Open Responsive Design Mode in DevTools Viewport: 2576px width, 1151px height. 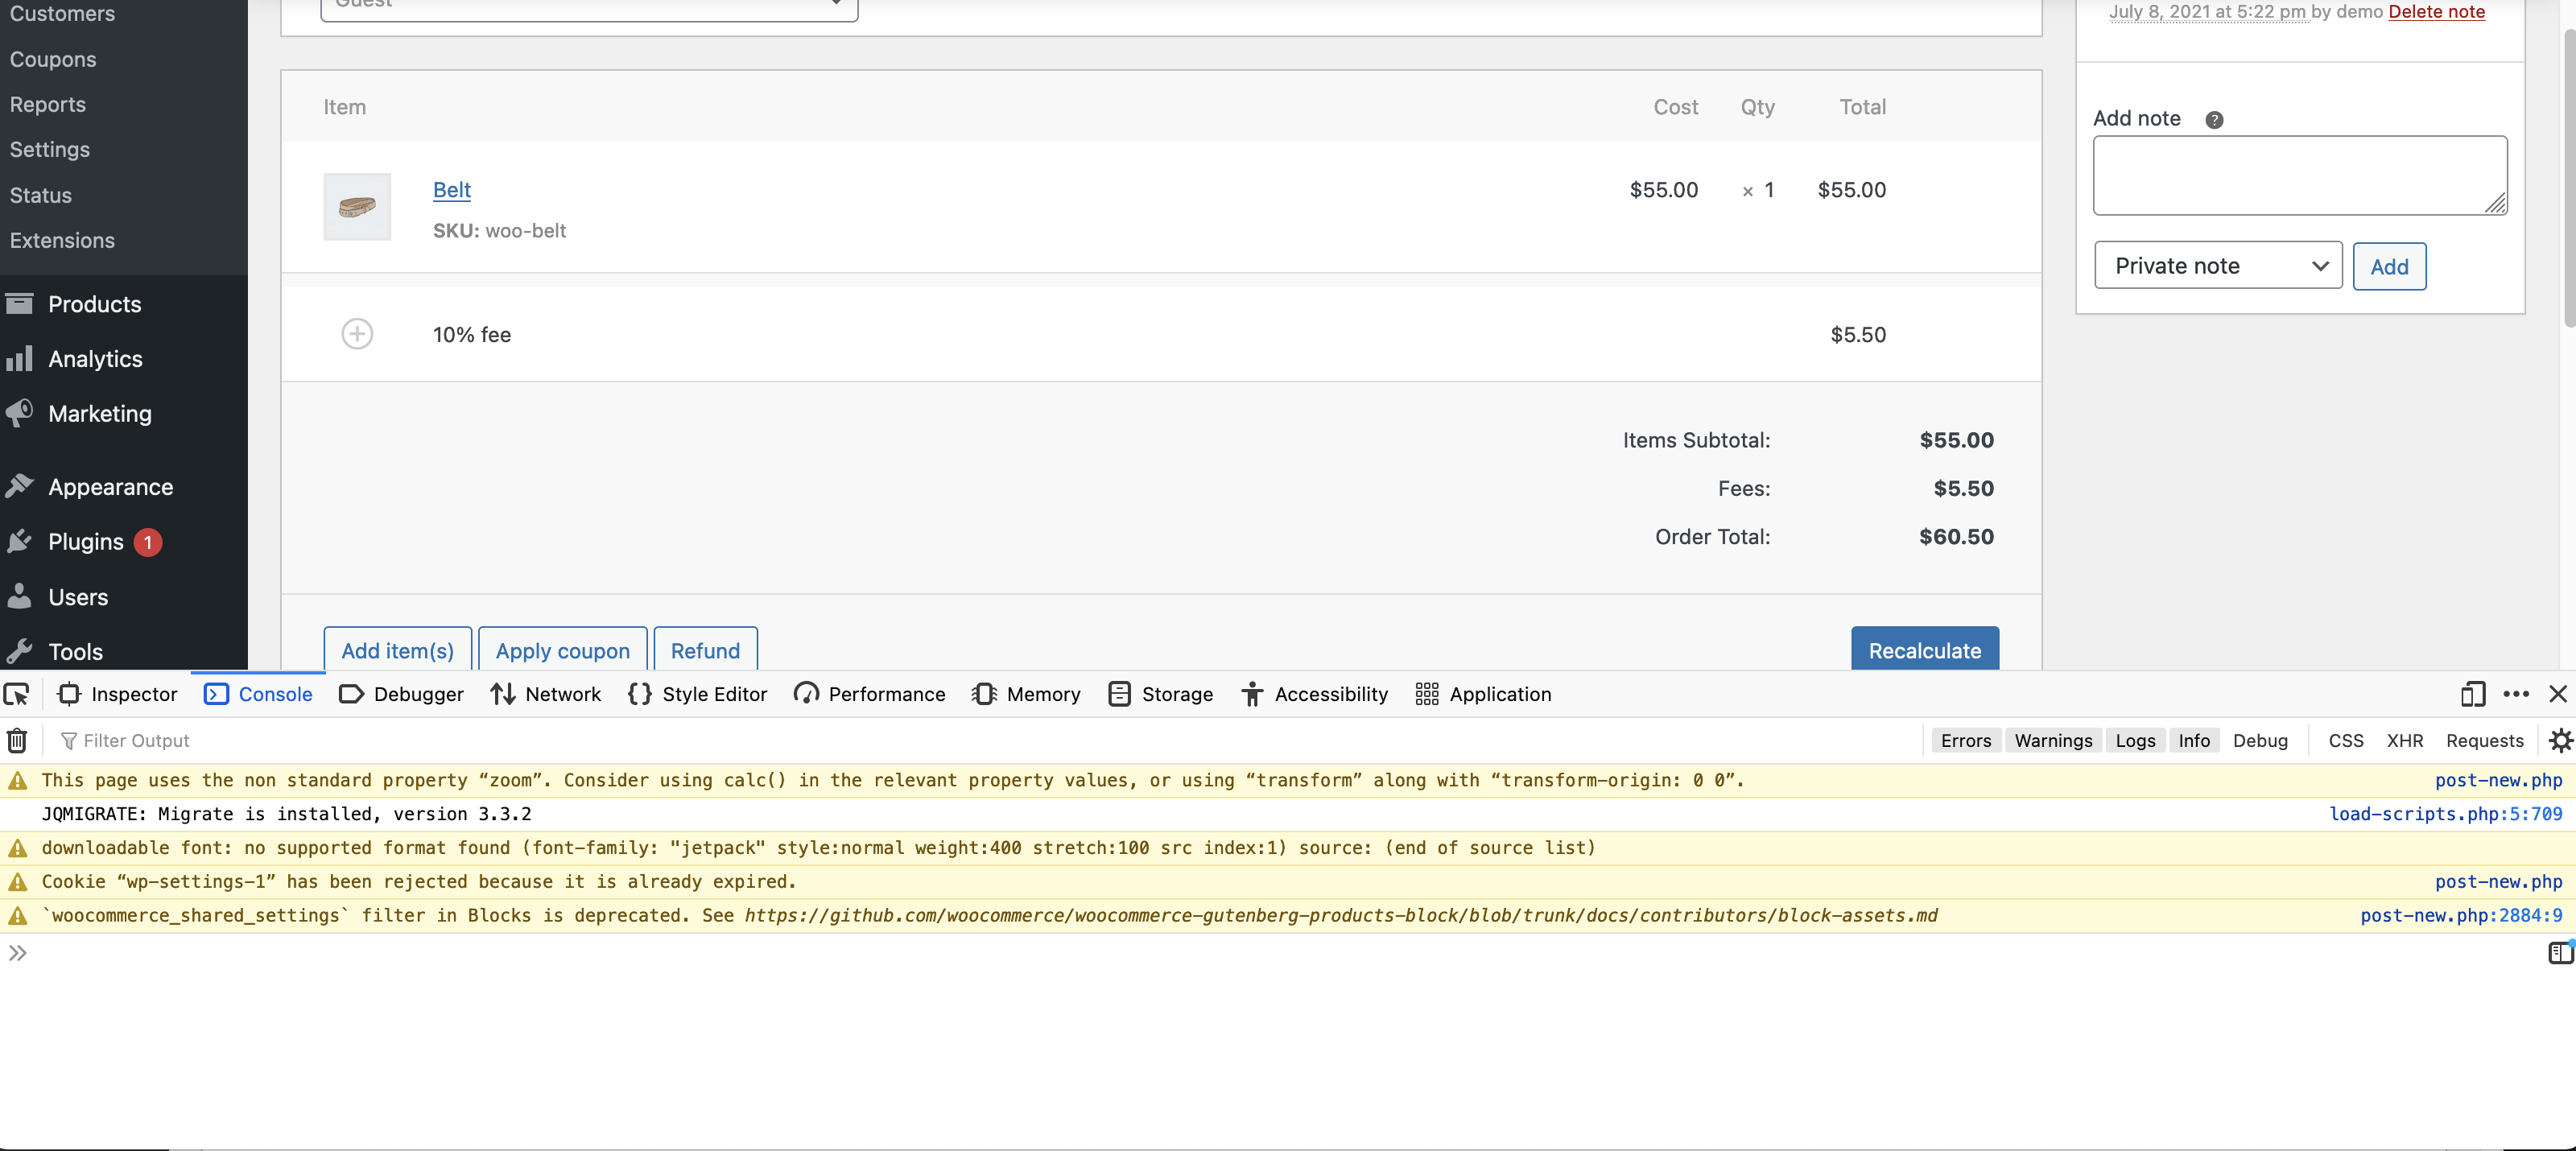pos(2472,694)
